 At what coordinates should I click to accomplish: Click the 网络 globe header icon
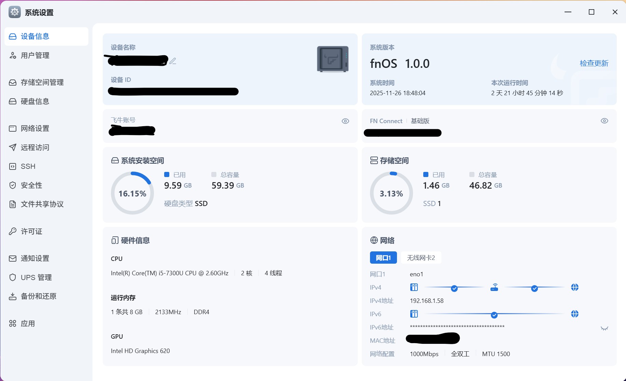(x=374, y=240)
